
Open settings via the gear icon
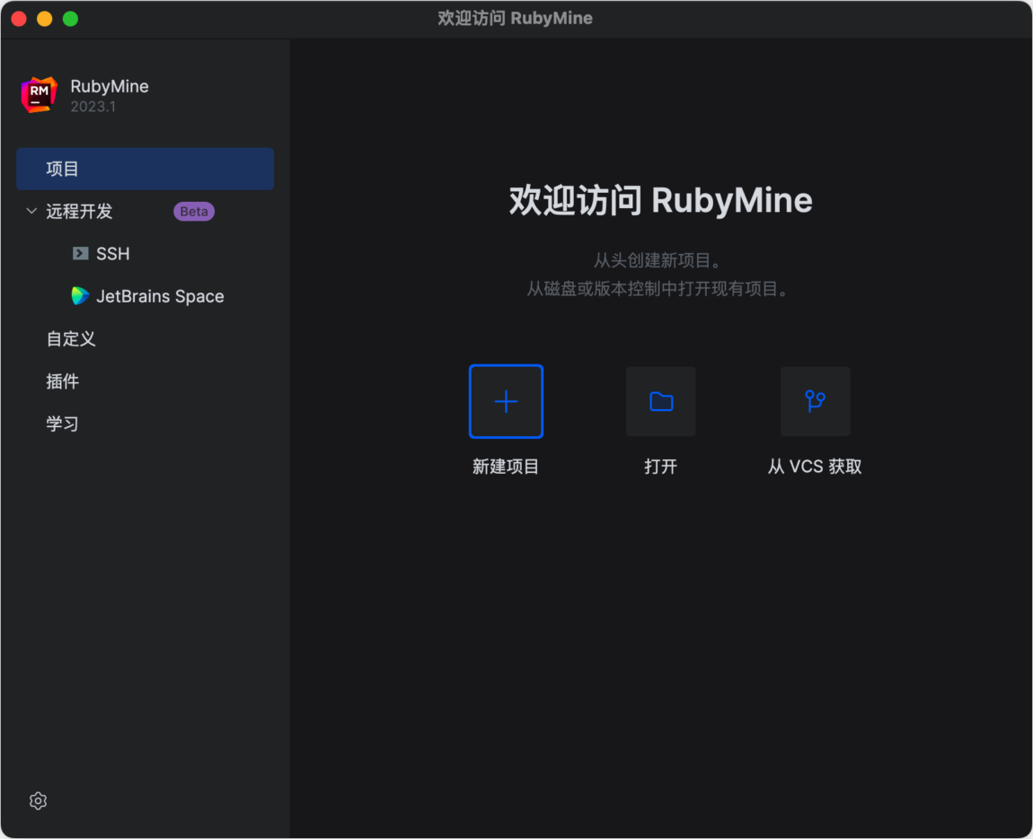[39, 800]
